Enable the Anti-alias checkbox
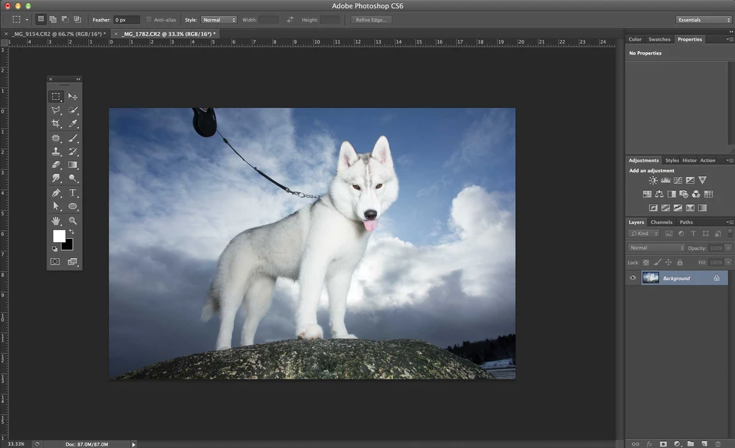 [148, 20]
